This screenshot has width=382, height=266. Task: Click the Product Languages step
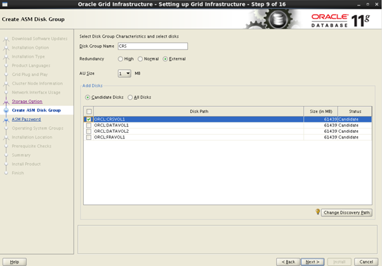click(x=31, y=65)
